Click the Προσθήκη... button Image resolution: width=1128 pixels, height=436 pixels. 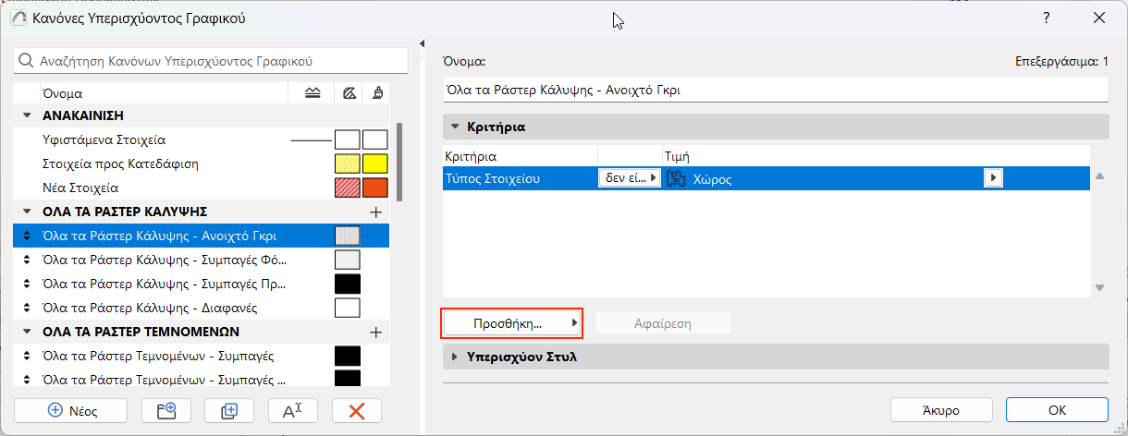pos(512,323)
